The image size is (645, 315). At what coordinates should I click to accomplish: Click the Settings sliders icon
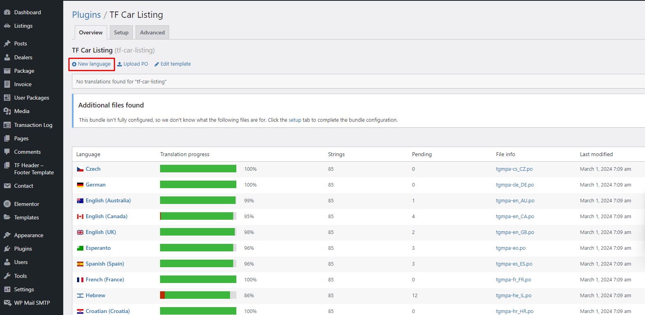pyautogui.click(x=7, y=289)
